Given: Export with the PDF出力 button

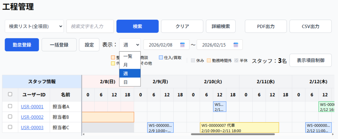Looking at the screenshot, I should pyautogui.click(x=266, y=26).
